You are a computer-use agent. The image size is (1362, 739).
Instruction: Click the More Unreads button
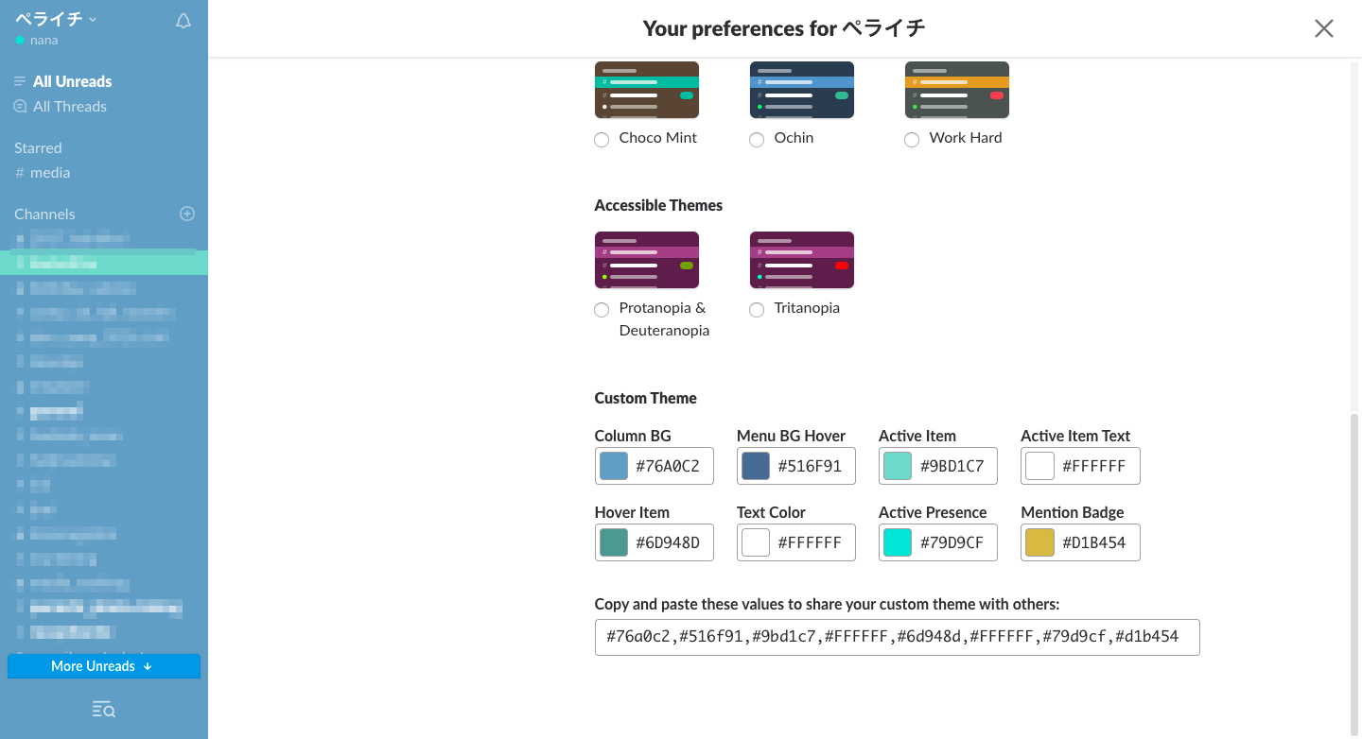(x=103, y=666)
